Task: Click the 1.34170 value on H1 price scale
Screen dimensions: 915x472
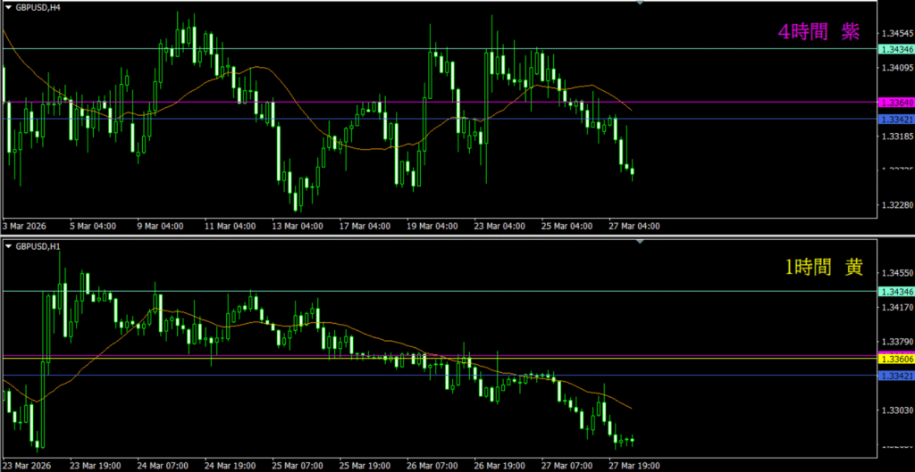Action: pos(896,308)
